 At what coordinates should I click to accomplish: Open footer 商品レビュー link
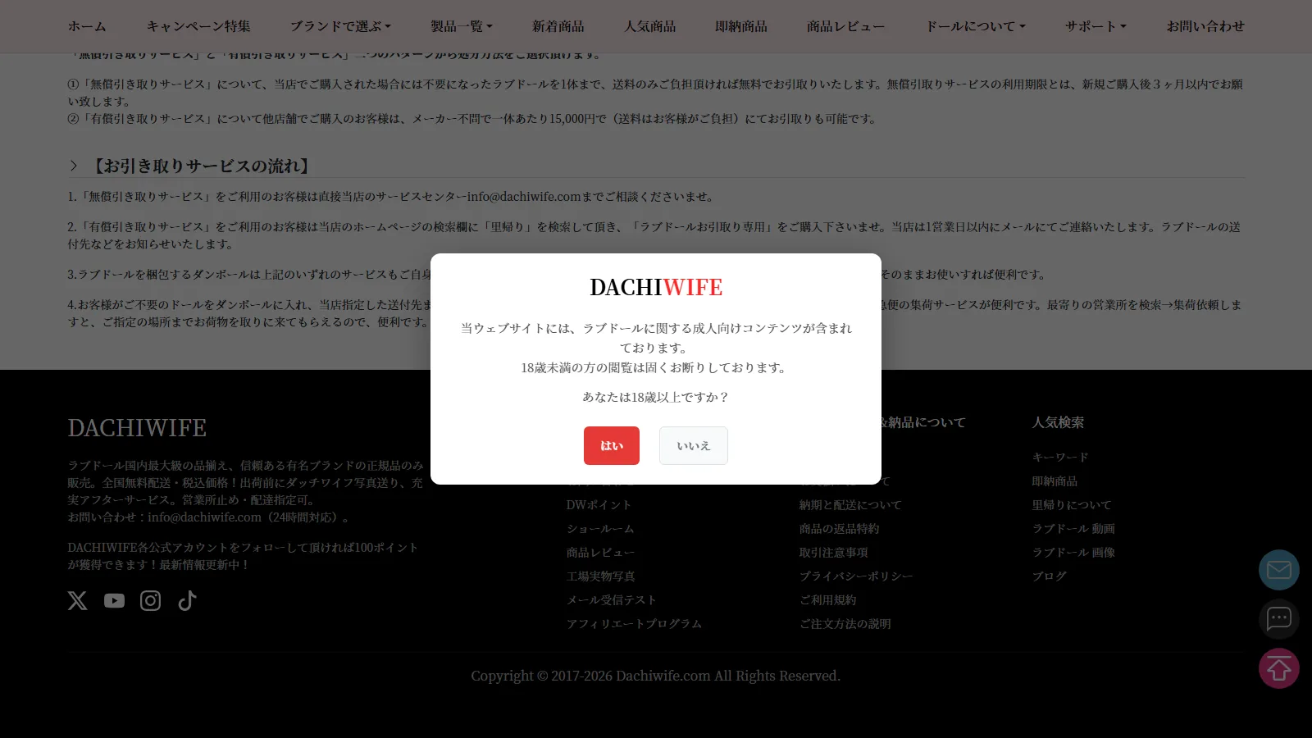tap(601, 553)
